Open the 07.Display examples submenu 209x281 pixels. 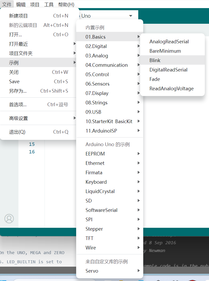[x=110, y=93]
